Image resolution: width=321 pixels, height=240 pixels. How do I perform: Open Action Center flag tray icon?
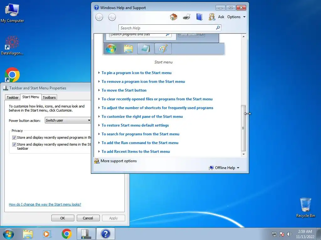click(282, 234)
